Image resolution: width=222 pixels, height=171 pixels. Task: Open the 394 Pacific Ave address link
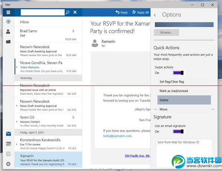coord(137,156)
